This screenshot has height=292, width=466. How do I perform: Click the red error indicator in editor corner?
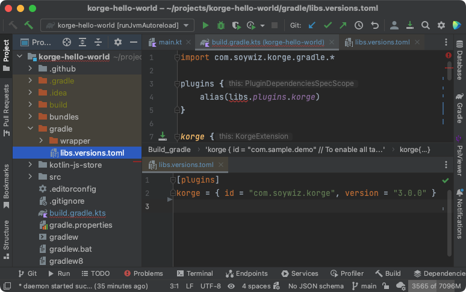point(448,55)
